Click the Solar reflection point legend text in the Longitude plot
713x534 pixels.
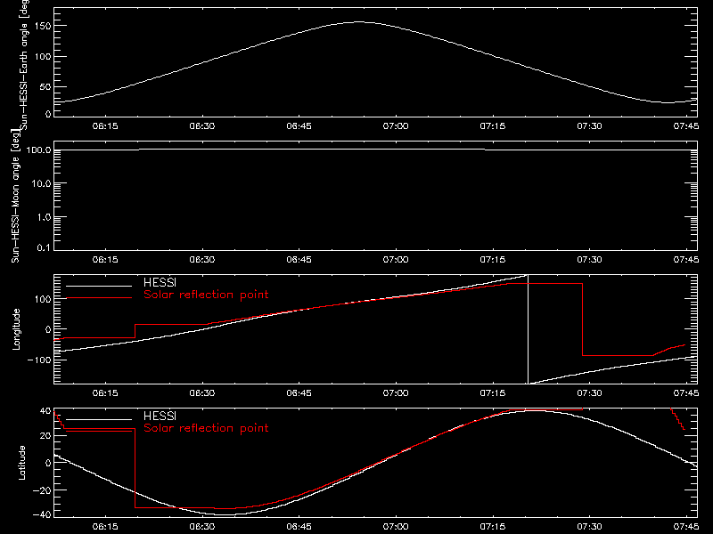tap(206, 295)
